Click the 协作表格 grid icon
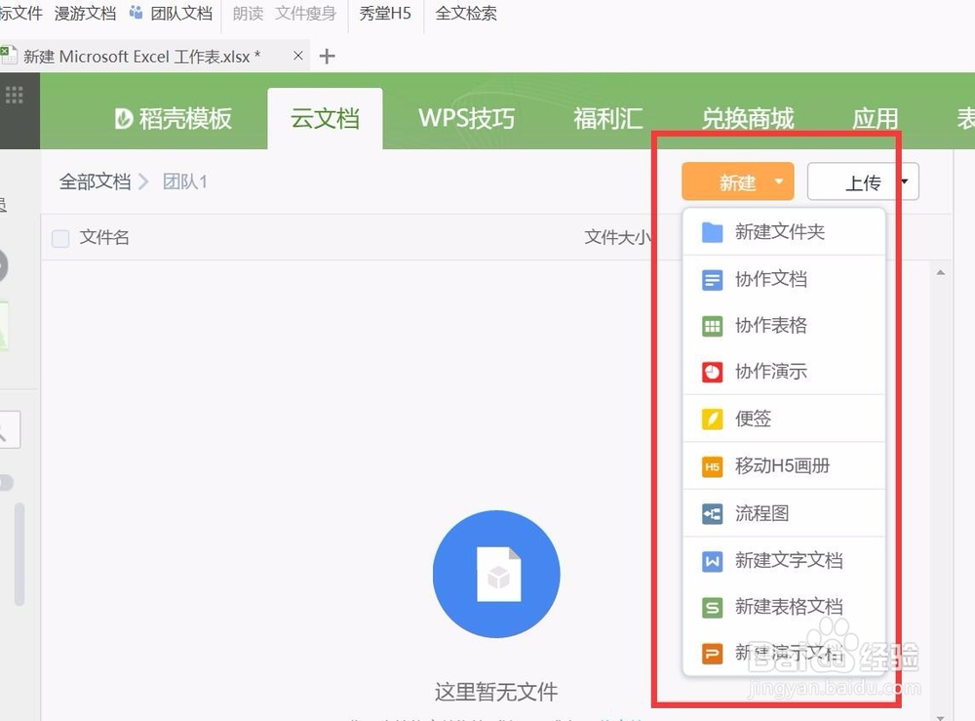Image resolution: width=975 pixels, height=721 pixels. (x=712, y=326)
